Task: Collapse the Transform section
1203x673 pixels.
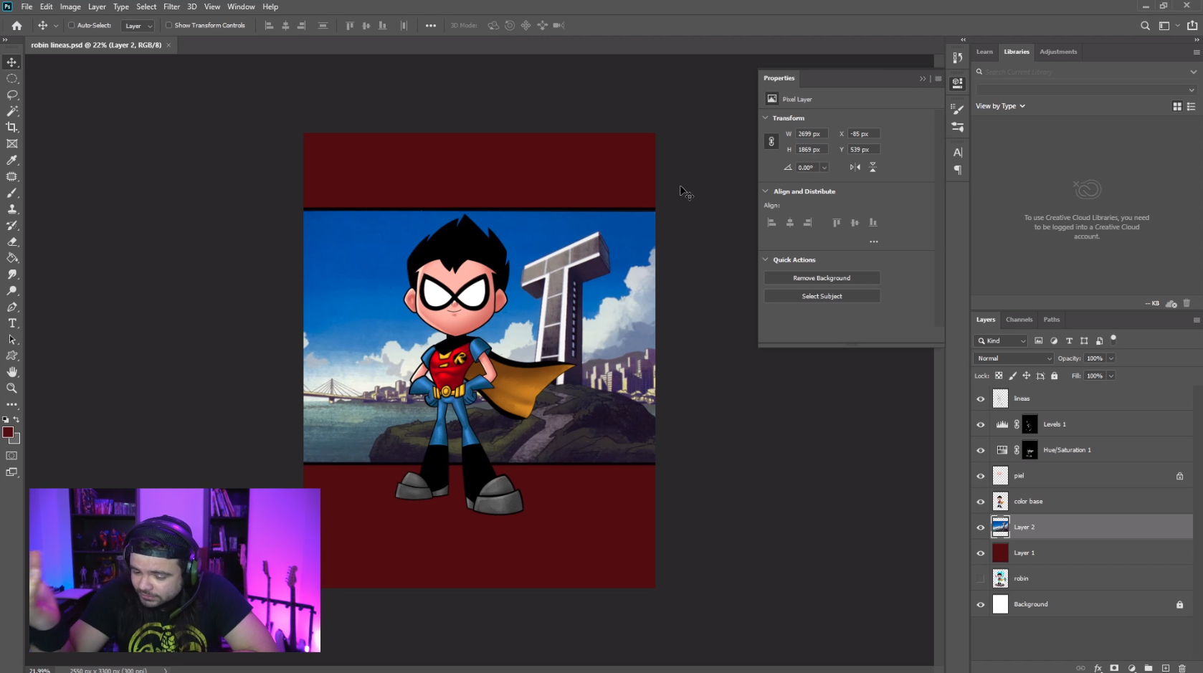Action: click(x=766, y=118)
